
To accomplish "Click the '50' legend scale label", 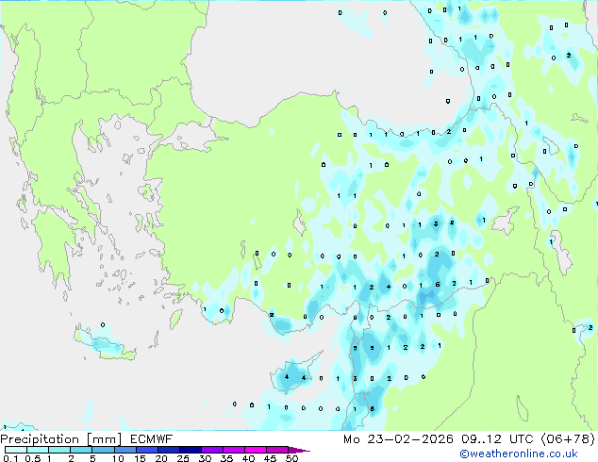I will (291, 458).
